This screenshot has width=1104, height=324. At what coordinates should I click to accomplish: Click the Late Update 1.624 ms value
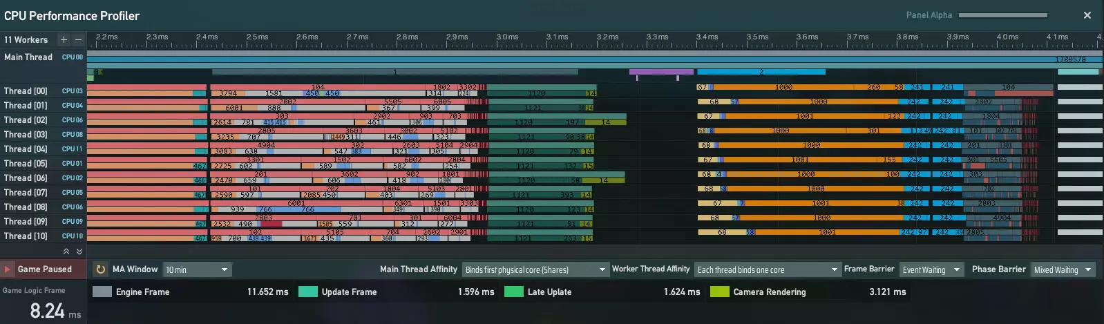tap(682, 292)
